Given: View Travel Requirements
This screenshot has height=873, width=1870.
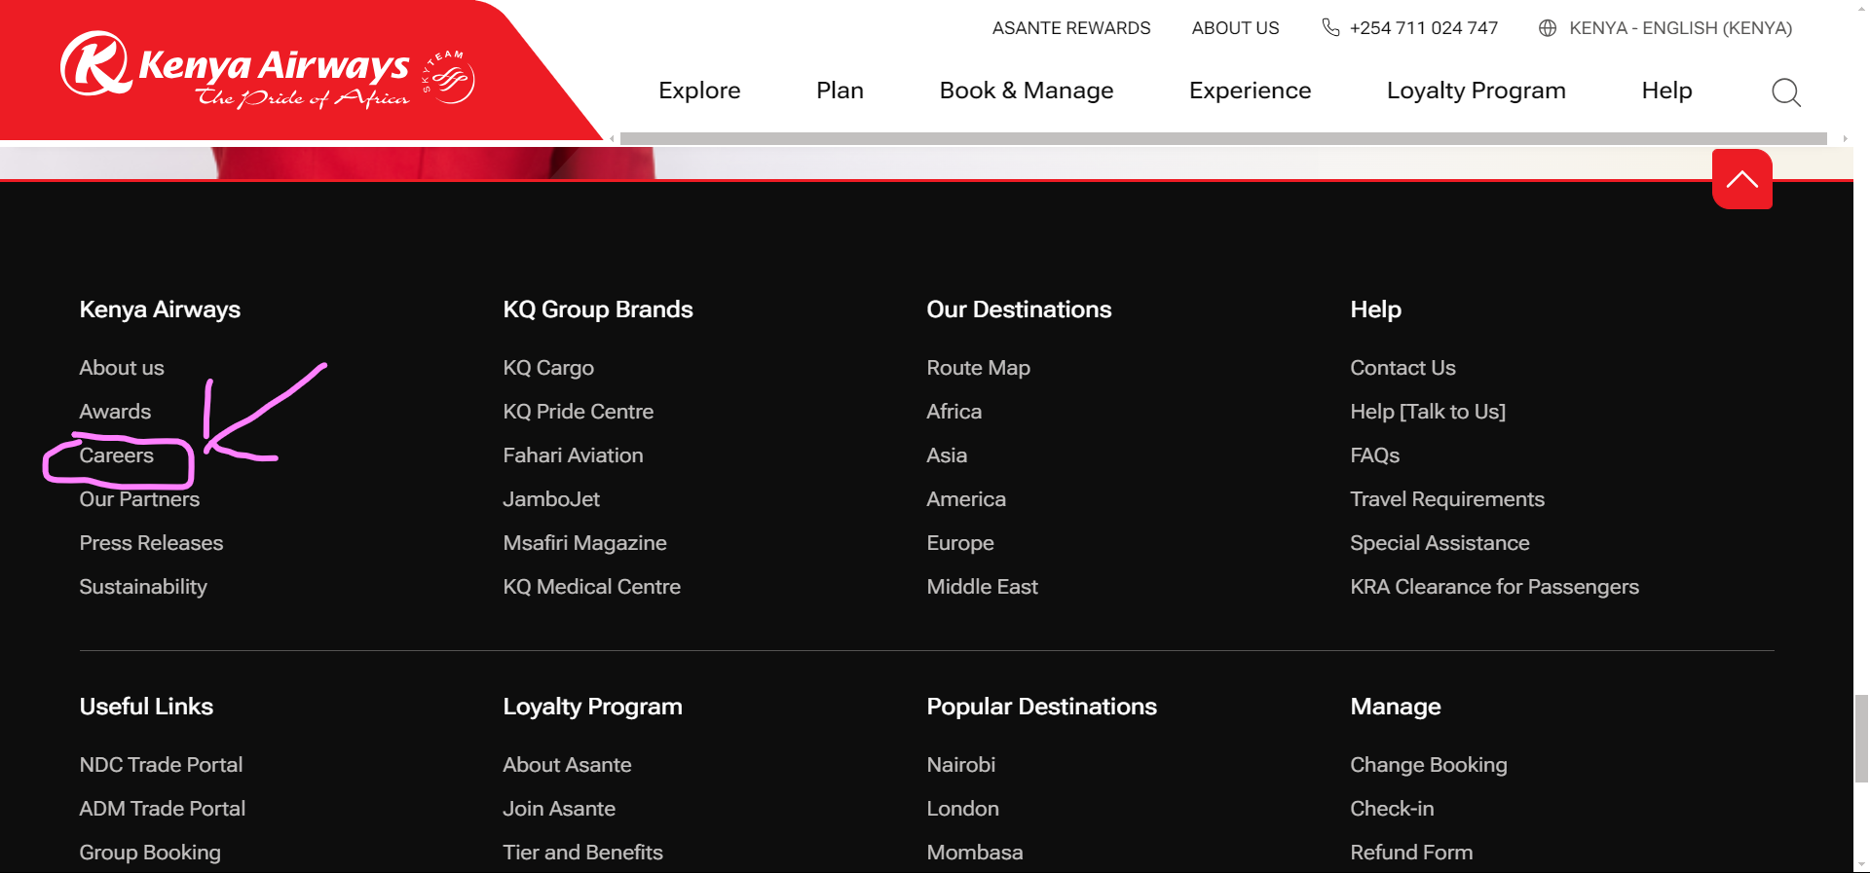Looking at the screenshot, I should 1446,499.
